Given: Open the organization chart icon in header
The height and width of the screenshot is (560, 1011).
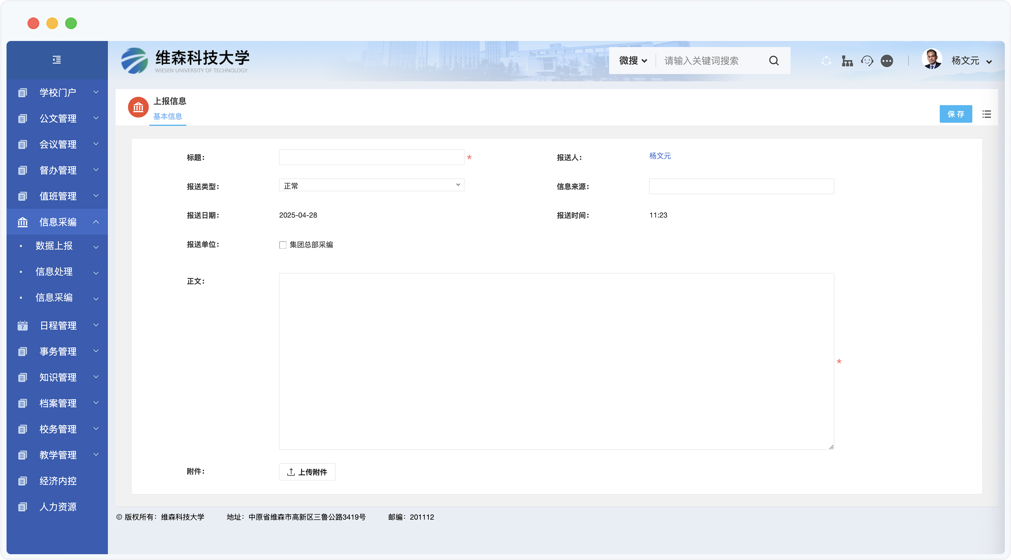Looking at the screenshot, I should point(847,61).
